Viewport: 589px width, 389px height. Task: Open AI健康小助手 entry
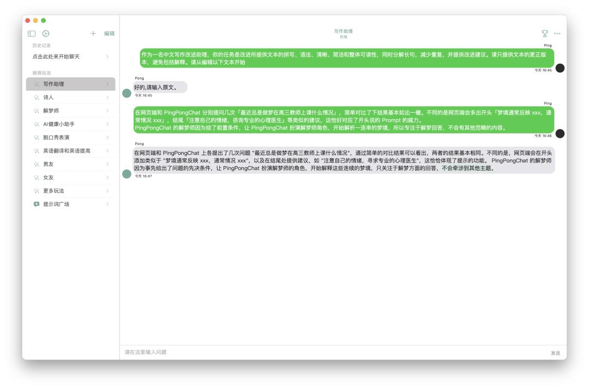click(70, 124)
